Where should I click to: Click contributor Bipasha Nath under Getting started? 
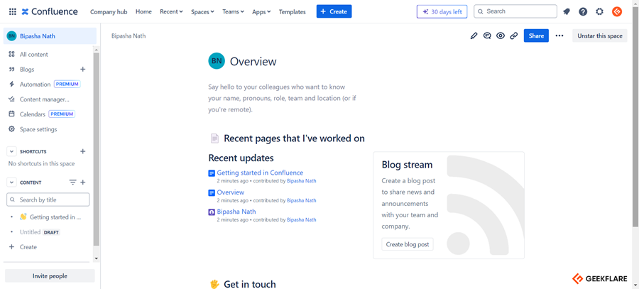(302, 181)
